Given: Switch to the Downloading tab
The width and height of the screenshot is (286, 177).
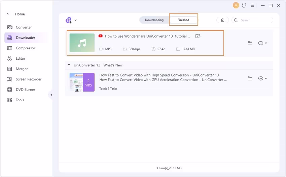Looking at the screenshot, I should click(154, 20).
